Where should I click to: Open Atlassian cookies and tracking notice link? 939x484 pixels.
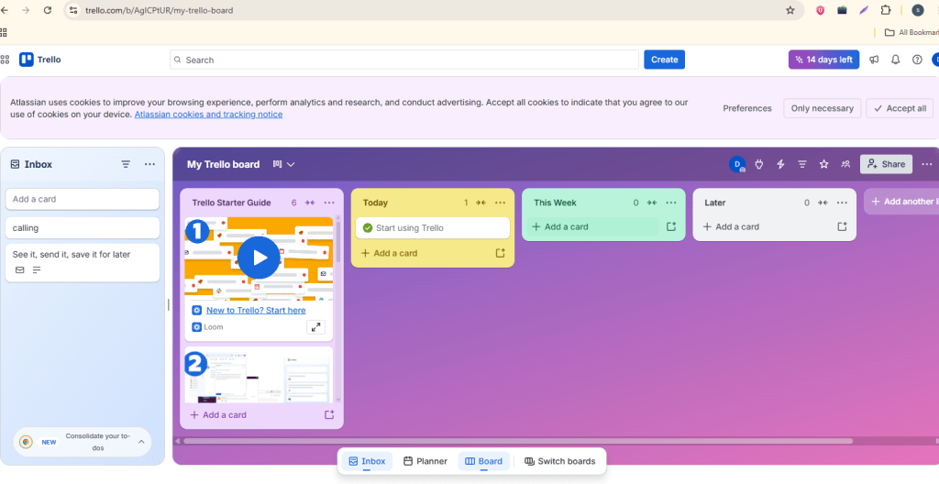click(208, 114)
